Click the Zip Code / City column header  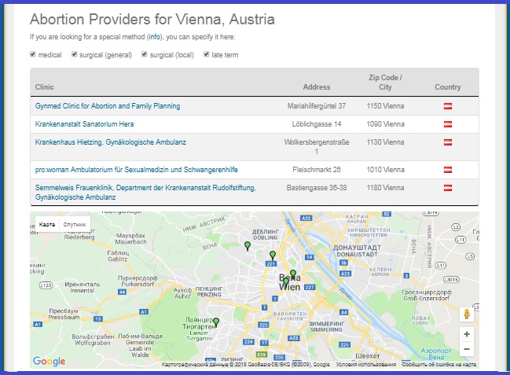385,83
